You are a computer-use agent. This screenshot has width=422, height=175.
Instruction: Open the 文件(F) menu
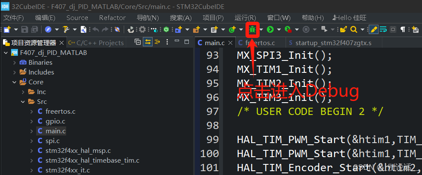14,18
